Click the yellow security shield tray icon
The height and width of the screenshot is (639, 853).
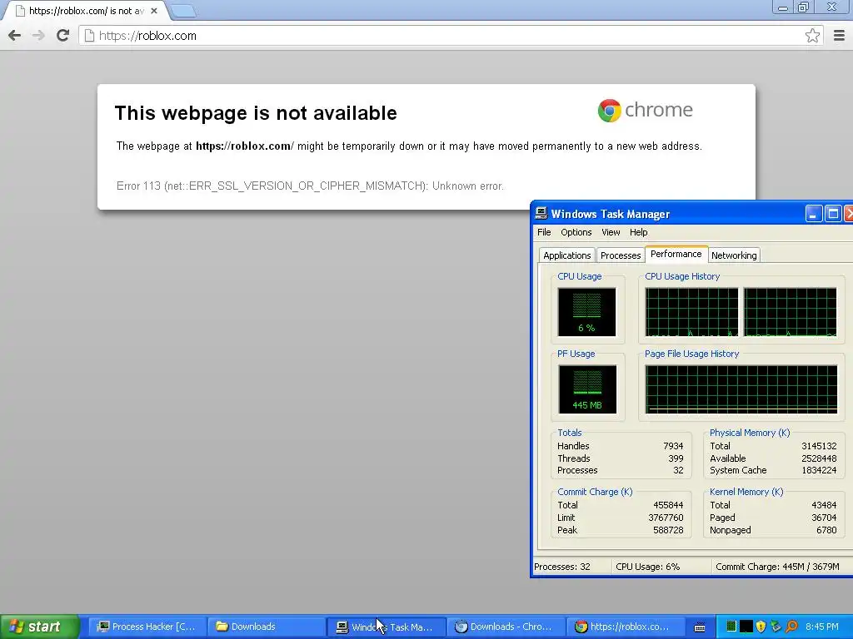point(761,627)
